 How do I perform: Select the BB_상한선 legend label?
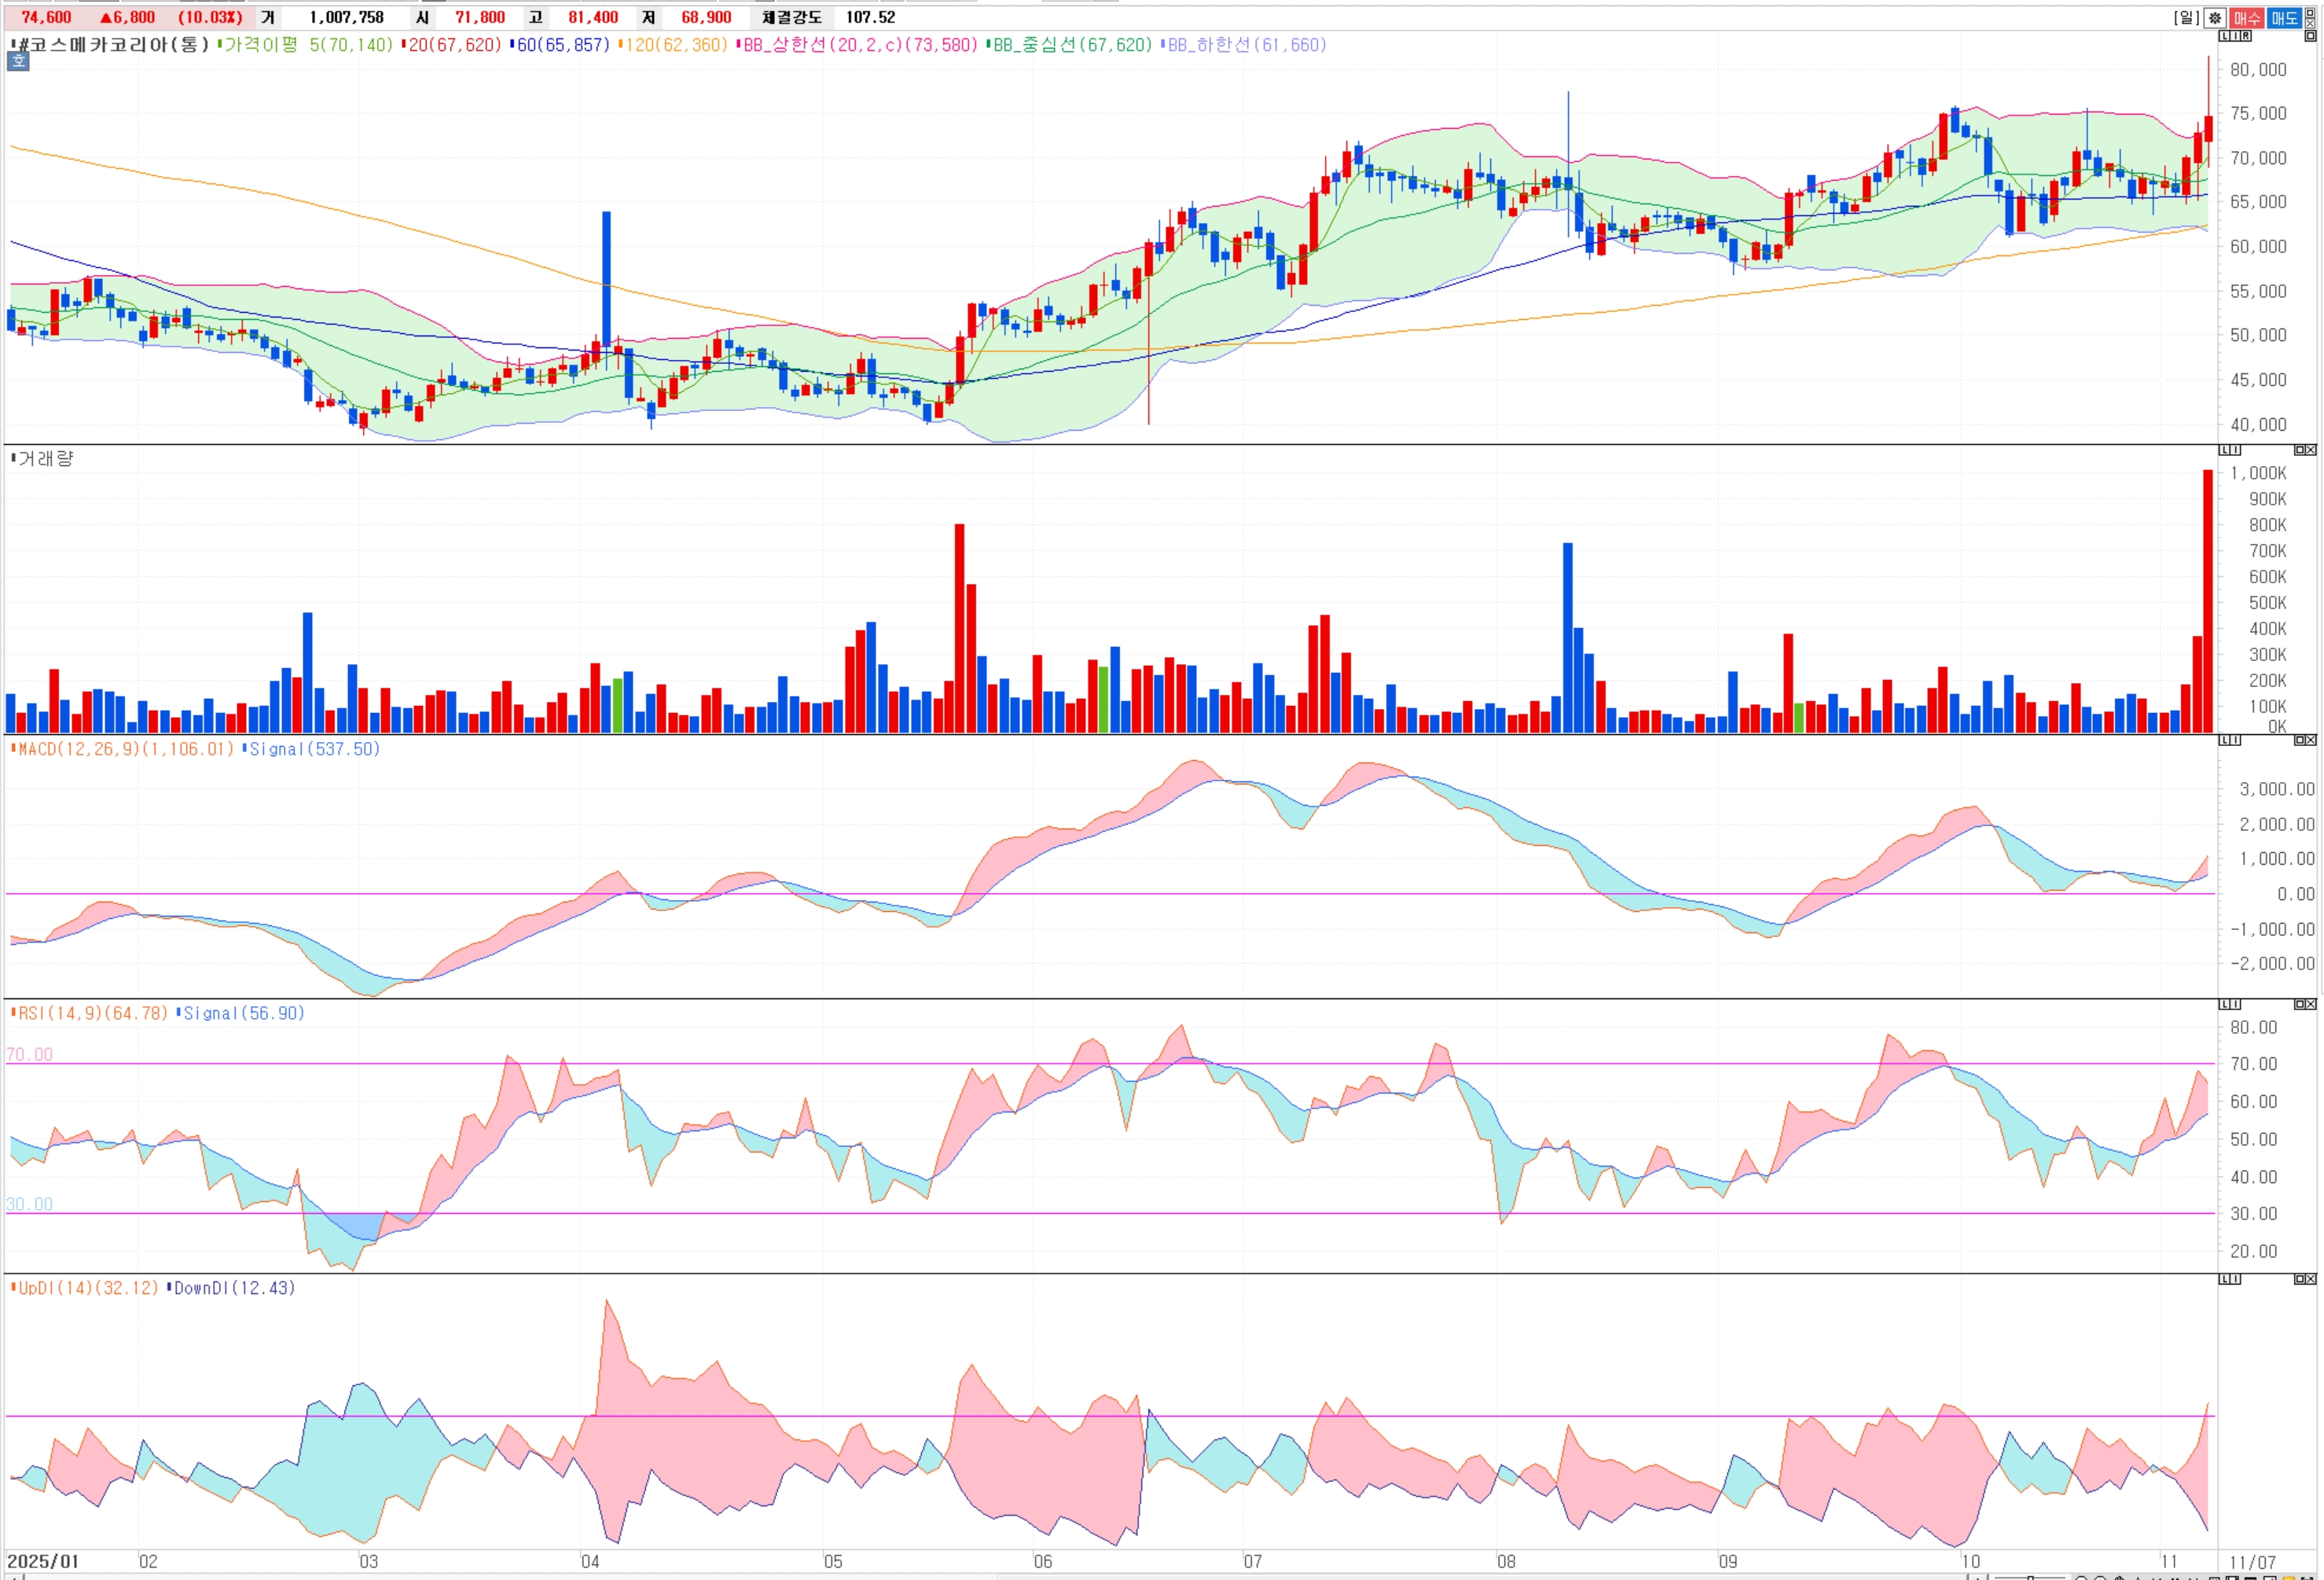click(x=860, y=45)
